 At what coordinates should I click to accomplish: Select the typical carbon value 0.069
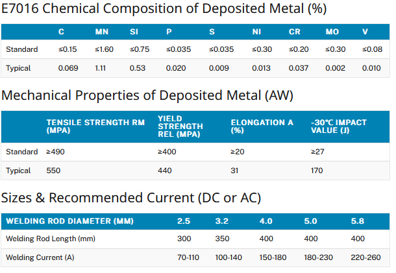tap(68, 68)
